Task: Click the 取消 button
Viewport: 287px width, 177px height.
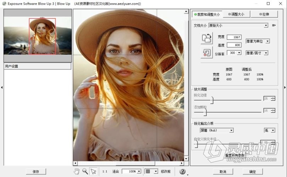Action: click(223, 172)
